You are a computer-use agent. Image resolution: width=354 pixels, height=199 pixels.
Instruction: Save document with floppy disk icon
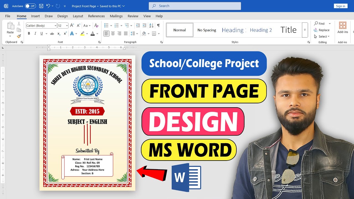(x=41, y=6)
